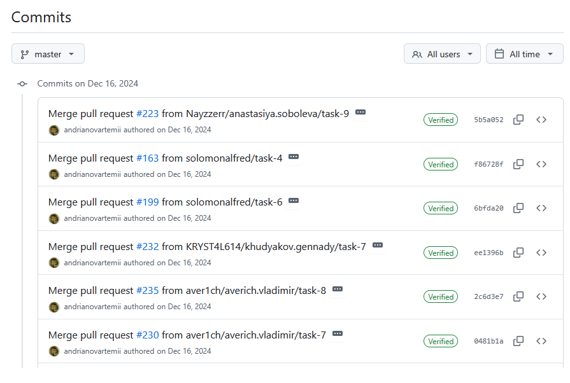Viewport: 570px width, 383px height.
Task: Show full message for pull request #232
Action: click(378, 245)
